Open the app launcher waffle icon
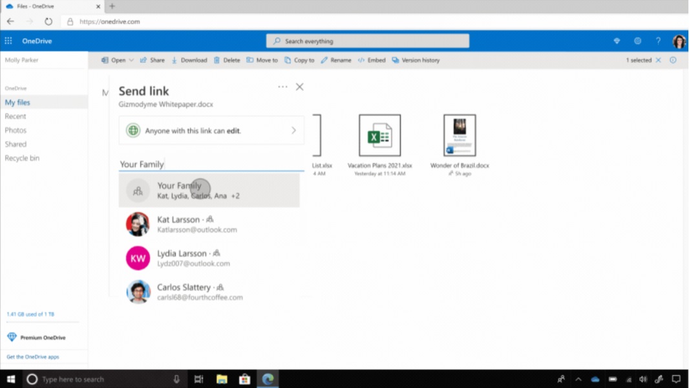 coord(8,41)
